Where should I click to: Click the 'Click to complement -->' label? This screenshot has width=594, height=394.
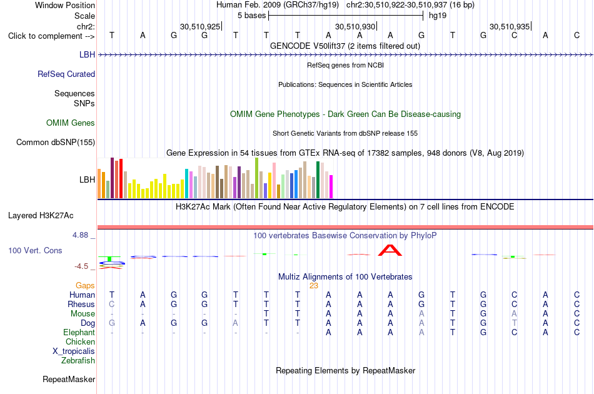tap(51, 36)
